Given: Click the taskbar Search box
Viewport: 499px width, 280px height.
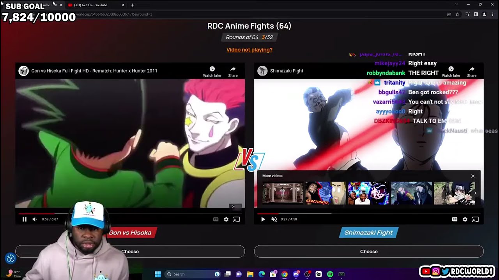Looking at the screenshot, I should click(193, 274).
